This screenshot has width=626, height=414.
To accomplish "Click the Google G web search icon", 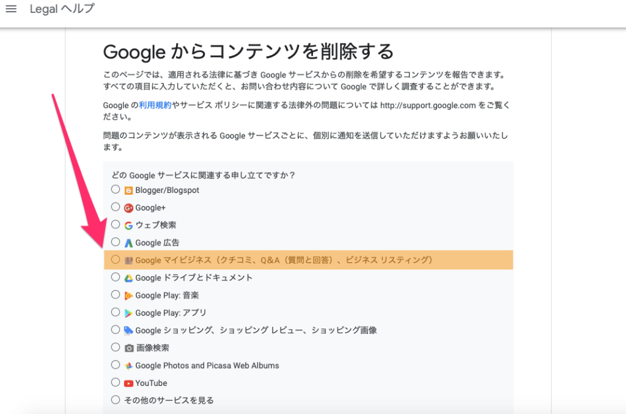I will click(128, 225).
